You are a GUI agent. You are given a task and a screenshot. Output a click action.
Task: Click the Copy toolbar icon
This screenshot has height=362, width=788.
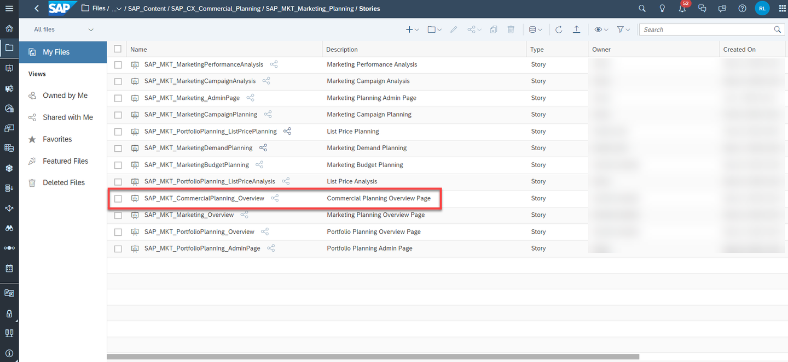click(493, 29)
